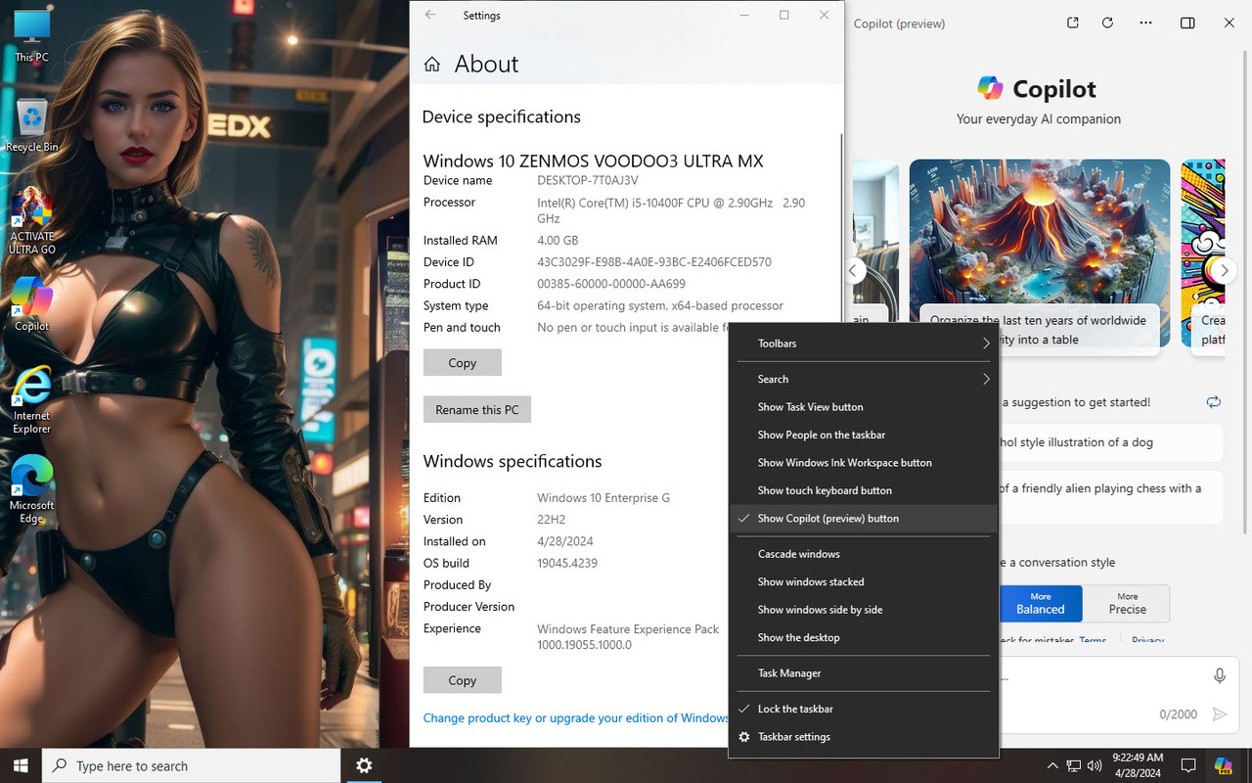Go back with Settings back arrow
Screen dimensions: 1252x783
pos(430,15)
